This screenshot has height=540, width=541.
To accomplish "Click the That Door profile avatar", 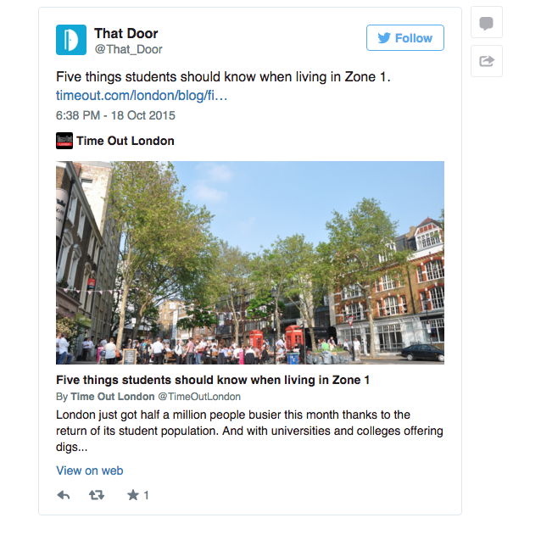I will point(71,40).
